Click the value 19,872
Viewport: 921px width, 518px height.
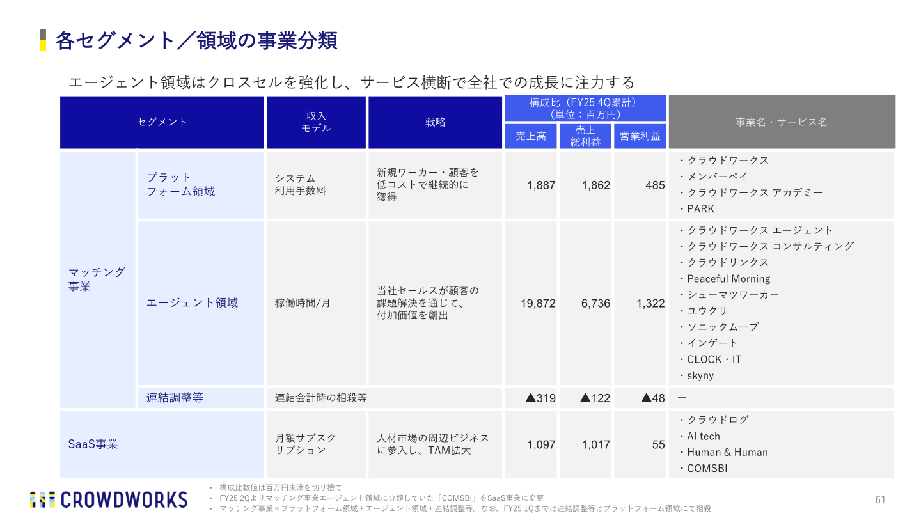[x=538, y=303]
